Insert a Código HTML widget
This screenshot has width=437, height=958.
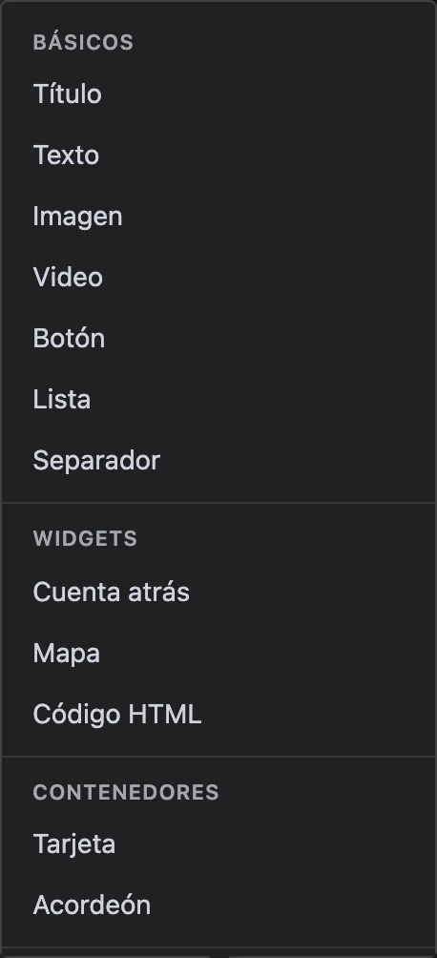click(x=218, y=715)
